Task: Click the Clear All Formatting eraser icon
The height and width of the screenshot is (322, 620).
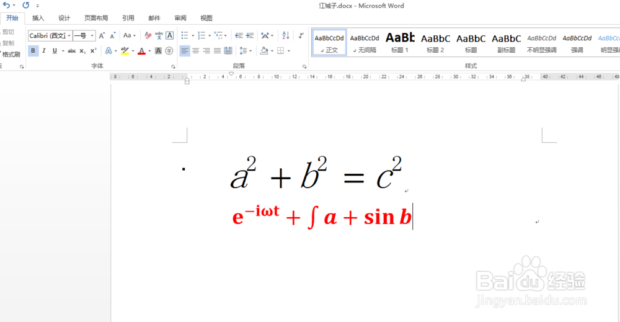Action: click(148, 35)
